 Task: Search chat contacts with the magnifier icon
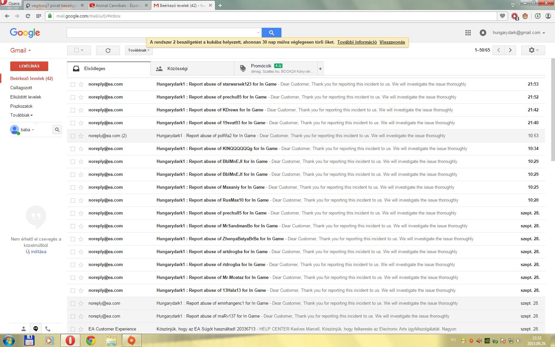(x=57, y=130)
